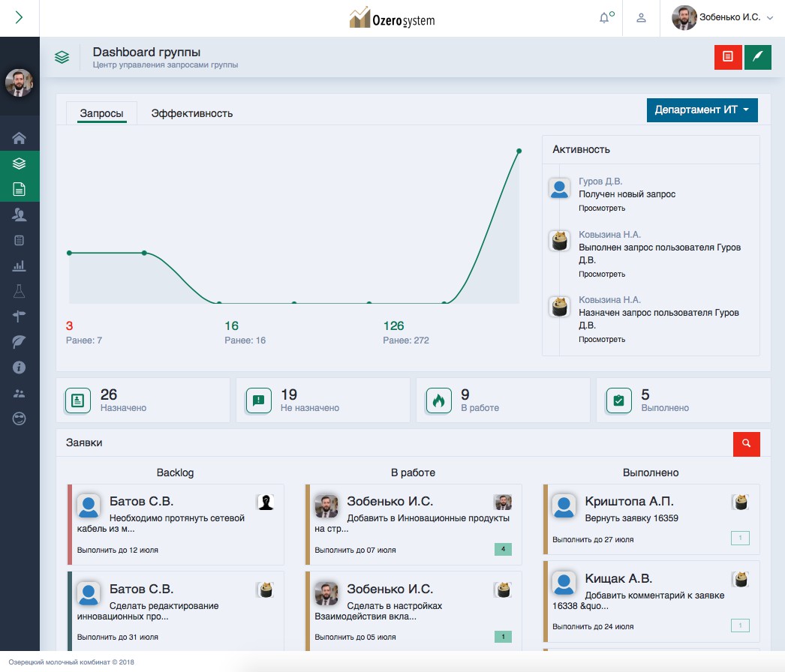Image resolution: width=785 pixels, height=672 pixels.
Task: Open Кищак А.В. completed request card
Action: 651,601
